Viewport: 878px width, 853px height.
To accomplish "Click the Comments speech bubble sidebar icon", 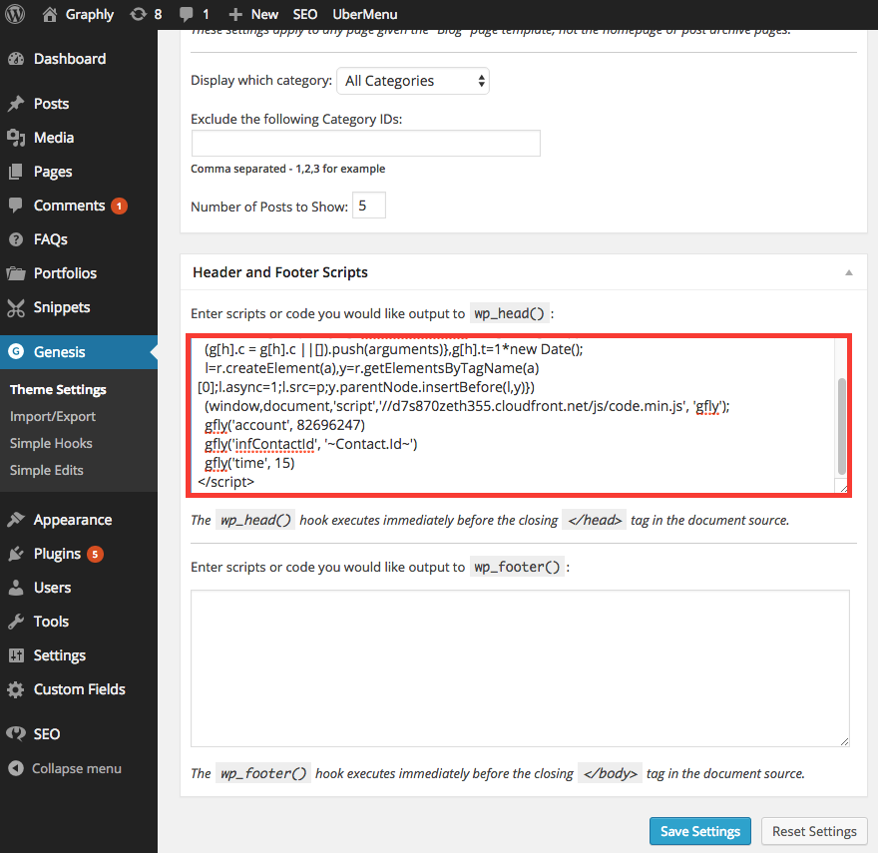I will tap(16, 206).
